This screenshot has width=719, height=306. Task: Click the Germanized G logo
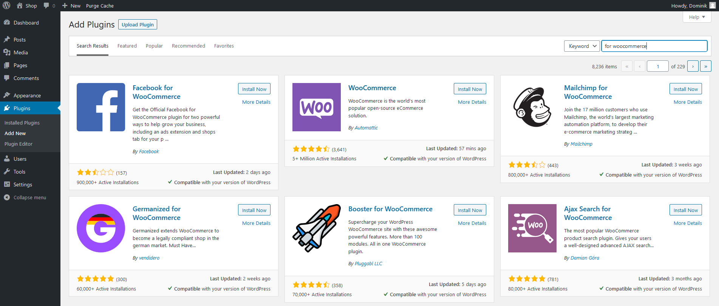pyautogui.click(x=101, y=228)
